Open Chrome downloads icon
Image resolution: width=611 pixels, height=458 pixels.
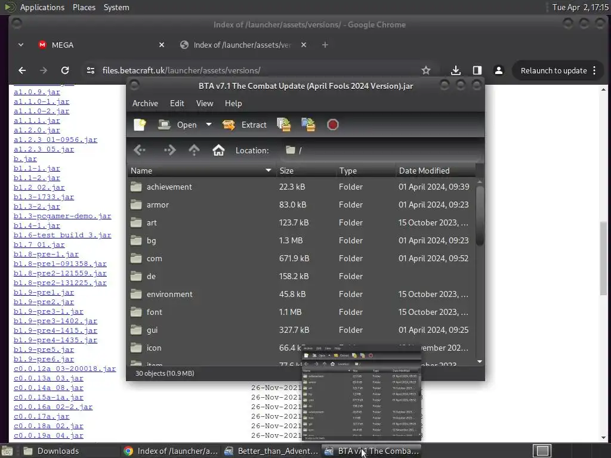455,70
